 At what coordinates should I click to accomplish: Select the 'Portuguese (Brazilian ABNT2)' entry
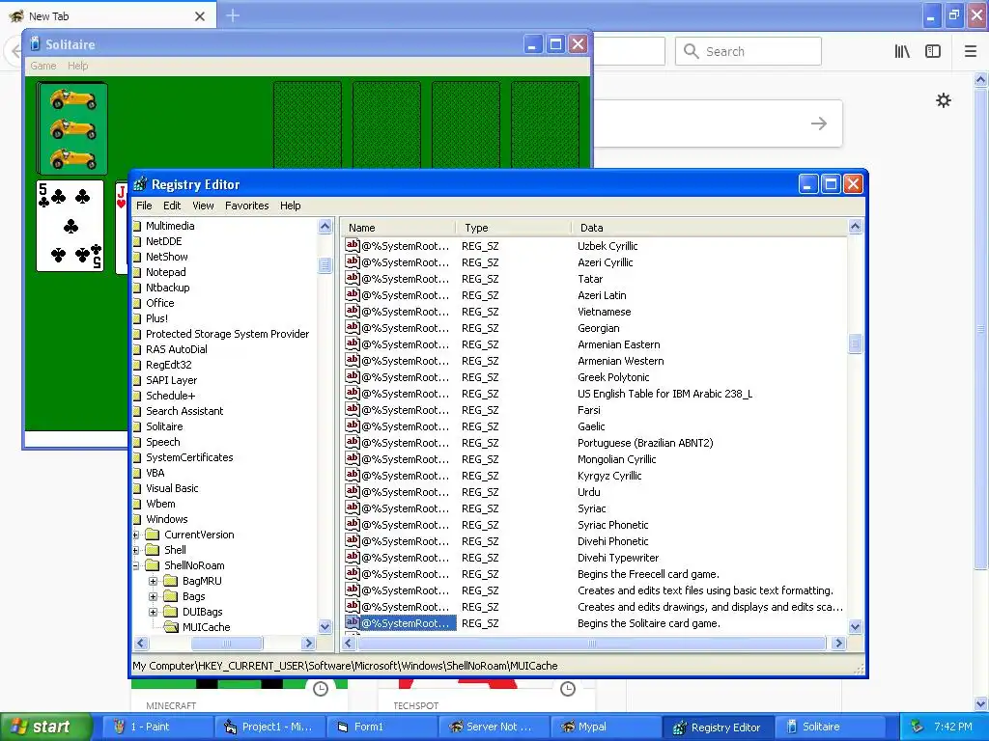click(645, 443)
